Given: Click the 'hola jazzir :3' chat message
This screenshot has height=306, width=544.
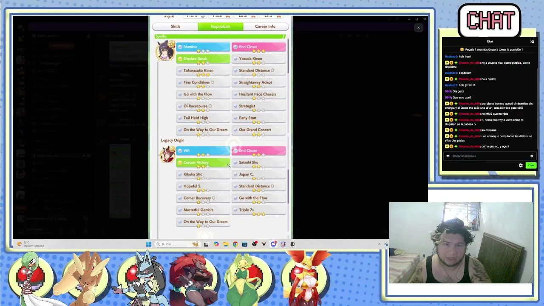Looking at the screenshot, I should tap(460, 85).
